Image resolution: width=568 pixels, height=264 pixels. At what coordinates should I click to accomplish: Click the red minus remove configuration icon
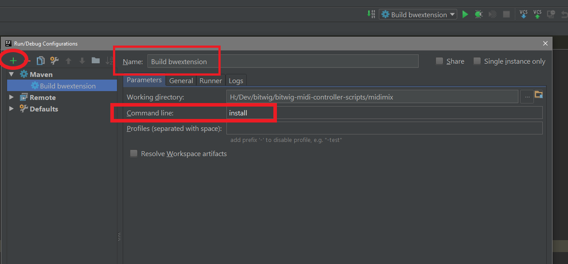[x=29, y=61]
